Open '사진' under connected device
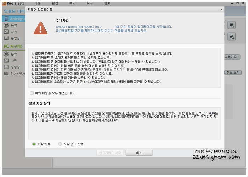Screen dimensions: 248x177 [14, 32]
